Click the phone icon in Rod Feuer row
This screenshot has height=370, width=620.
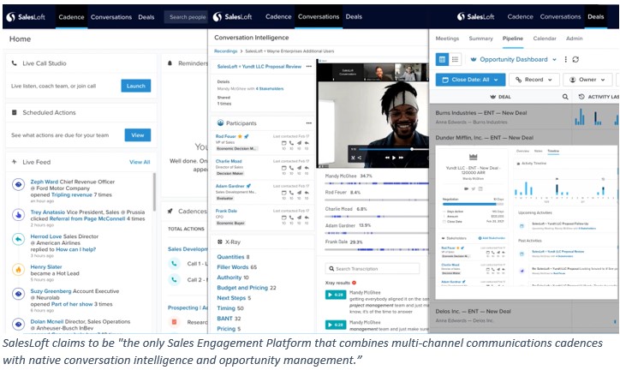[291, 143]
